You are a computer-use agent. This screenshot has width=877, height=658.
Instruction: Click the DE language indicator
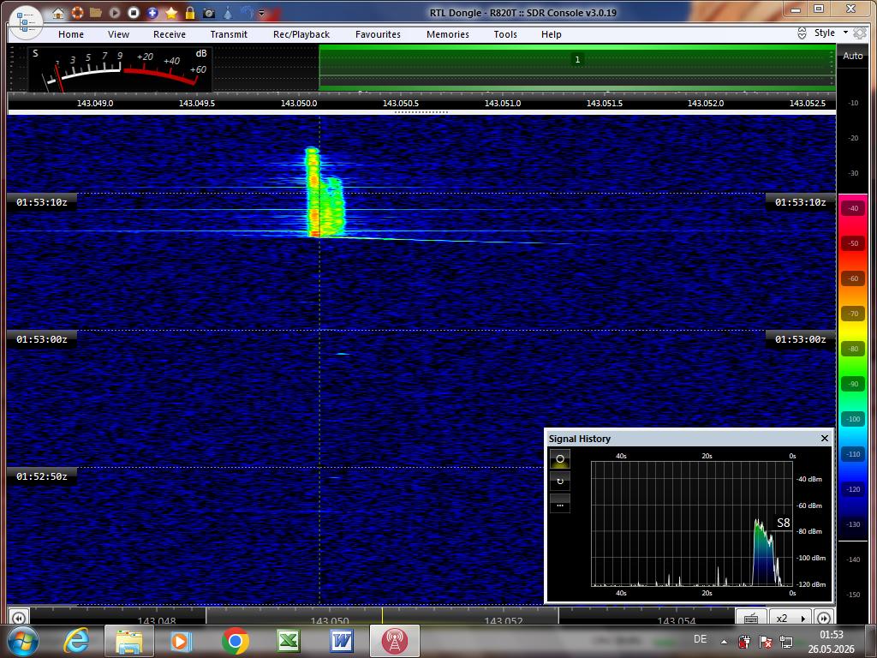(x=700, y=639)
